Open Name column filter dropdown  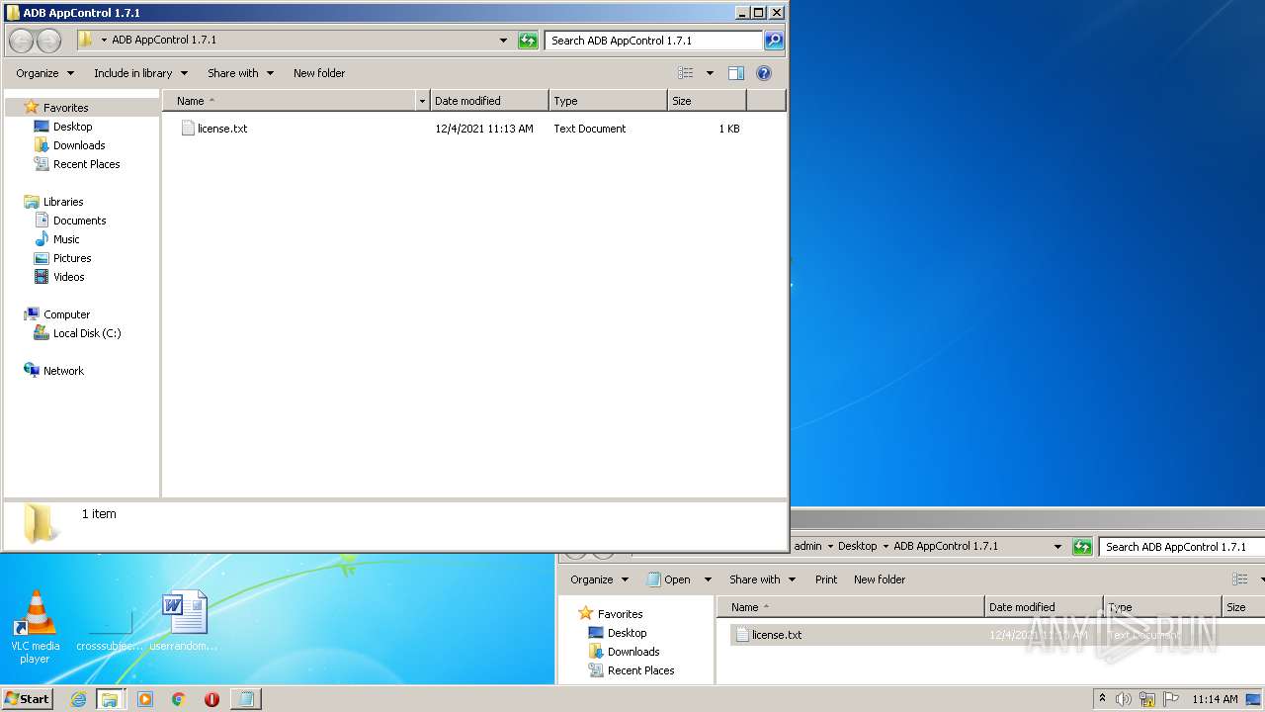point(423,101)
